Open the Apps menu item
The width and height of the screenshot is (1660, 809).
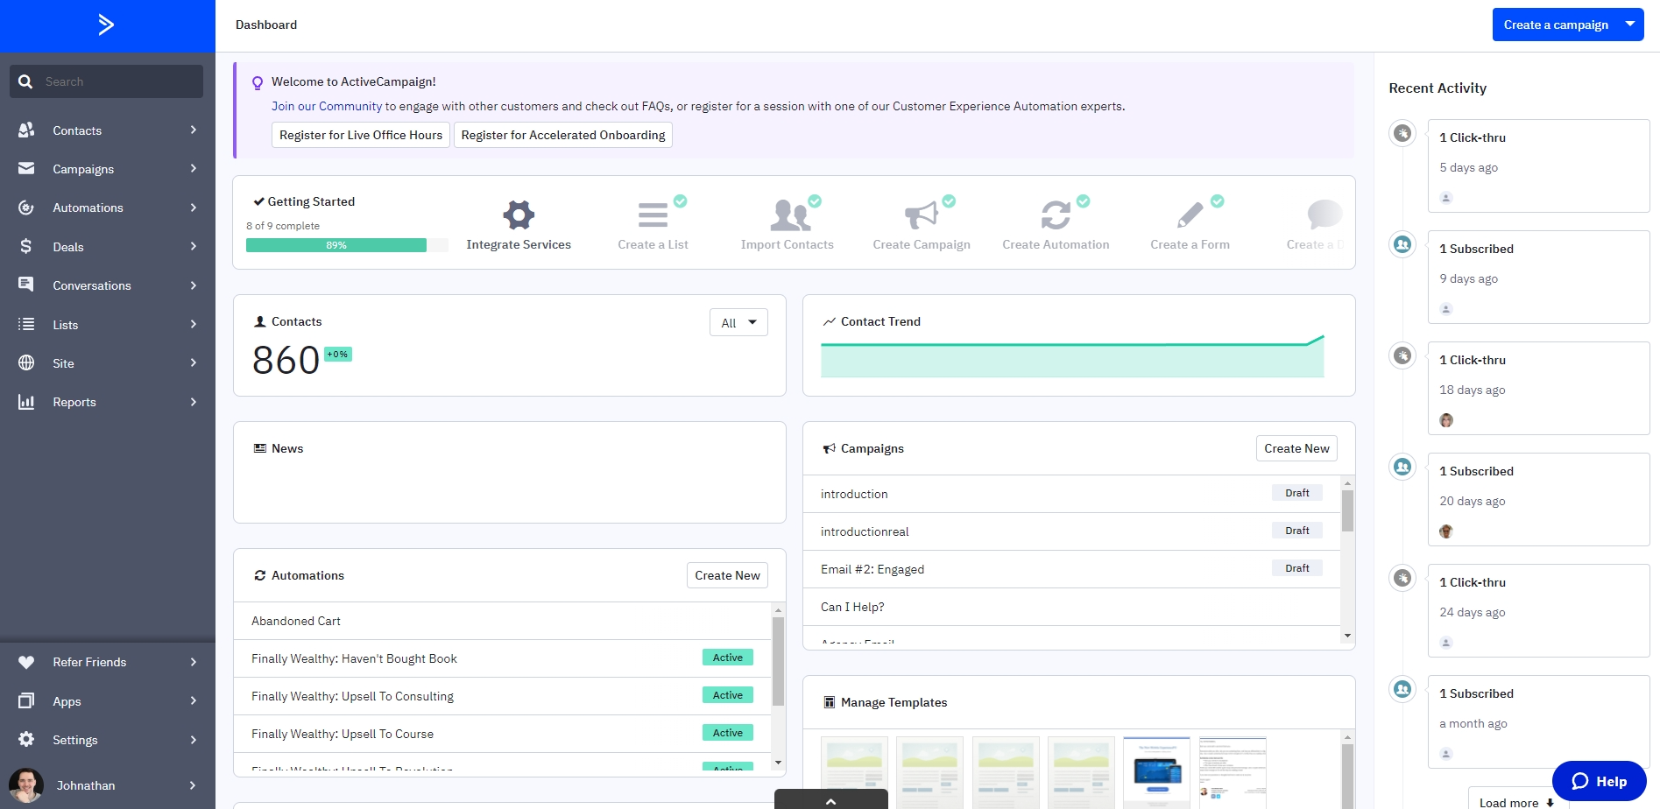pos(108,700)
